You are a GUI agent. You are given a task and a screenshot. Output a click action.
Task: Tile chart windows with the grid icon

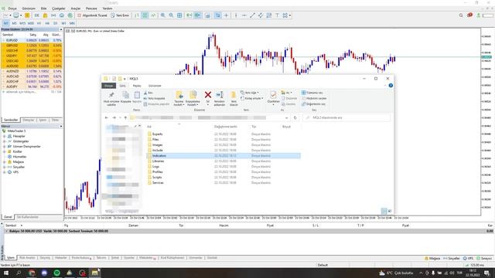tap(179, 15)
